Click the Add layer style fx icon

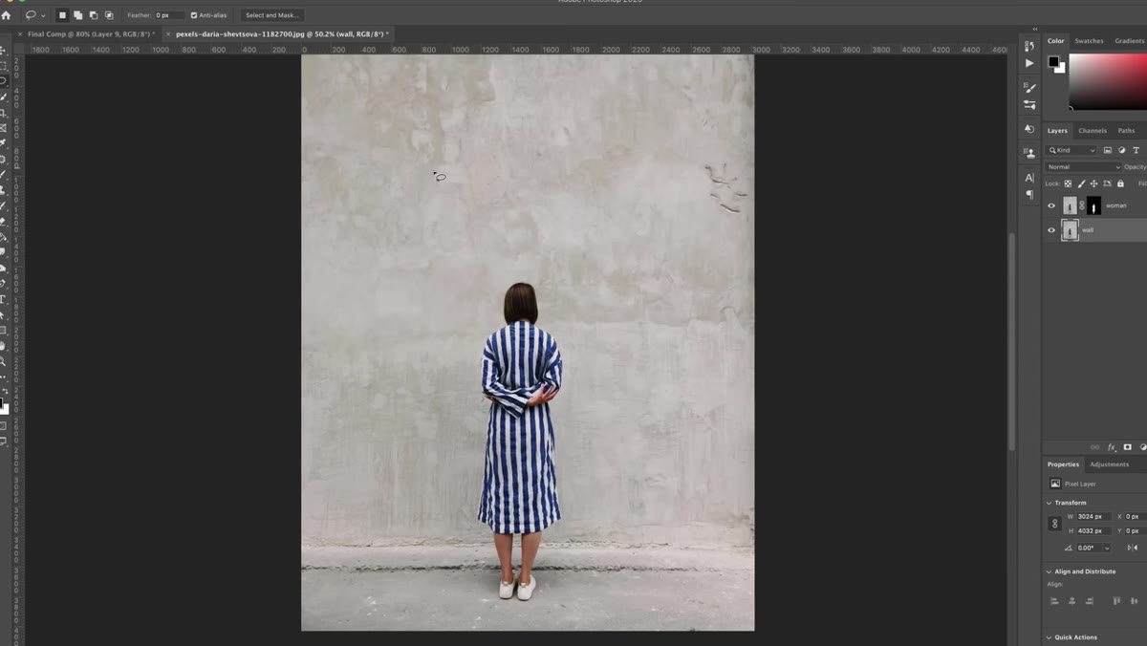click(1112, 447)
